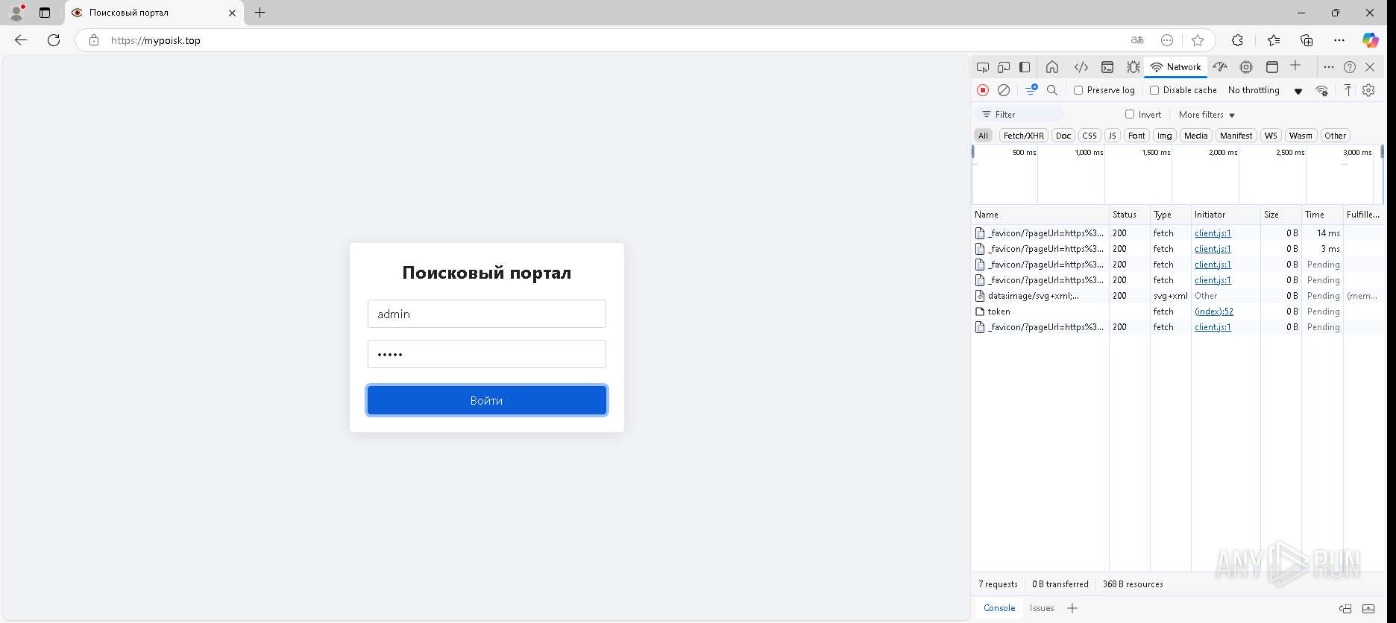1396x623 pixels.
Task: Add drawer tool with plus next to Issues
Action: tap(1072, 608)
